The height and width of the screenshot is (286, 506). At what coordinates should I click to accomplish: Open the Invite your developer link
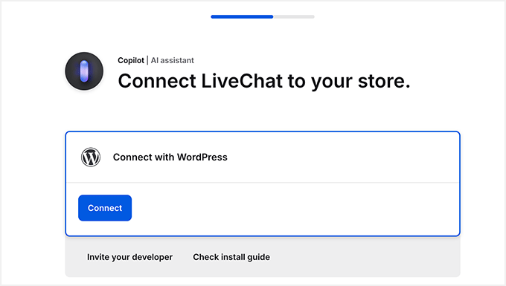pyautogui.click(x=129, y=257)
